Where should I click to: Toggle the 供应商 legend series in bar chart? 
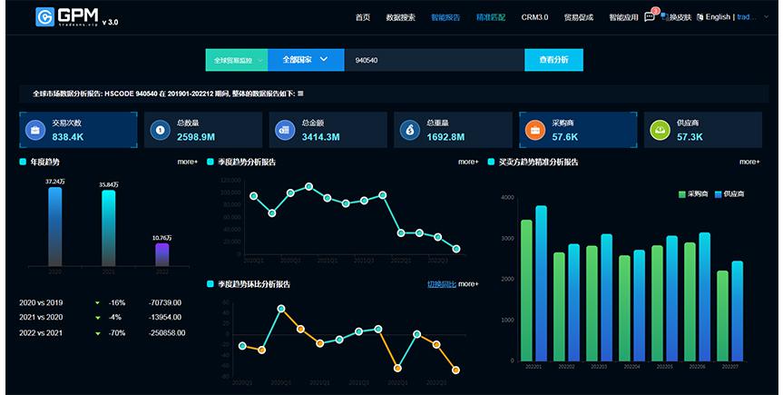[x=729, y=194]
